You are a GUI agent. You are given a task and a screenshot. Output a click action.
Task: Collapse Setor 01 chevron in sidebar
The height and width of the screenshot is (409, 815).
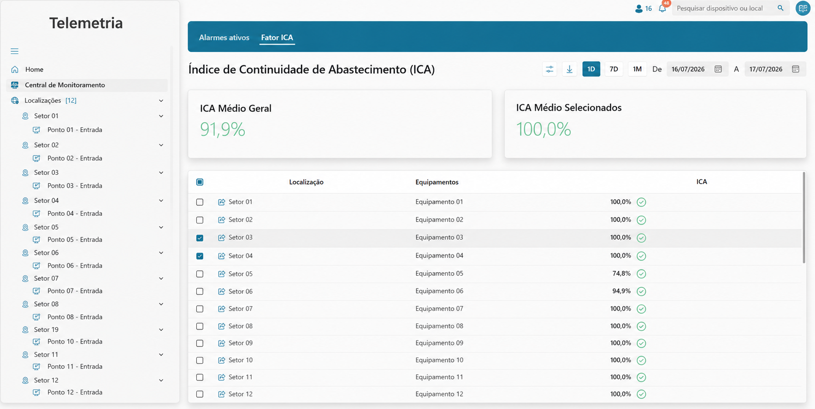(161, 116)
